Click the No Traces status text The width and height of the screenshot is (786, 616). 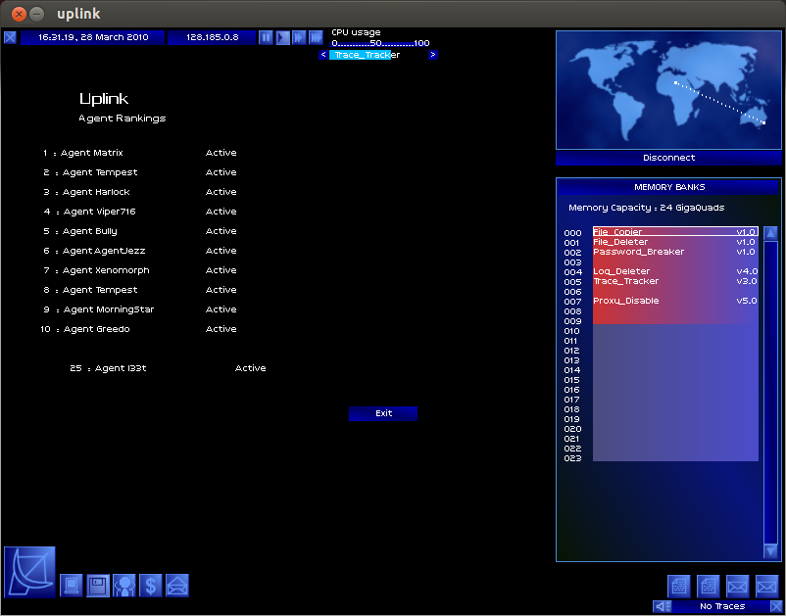coord(722,606)
